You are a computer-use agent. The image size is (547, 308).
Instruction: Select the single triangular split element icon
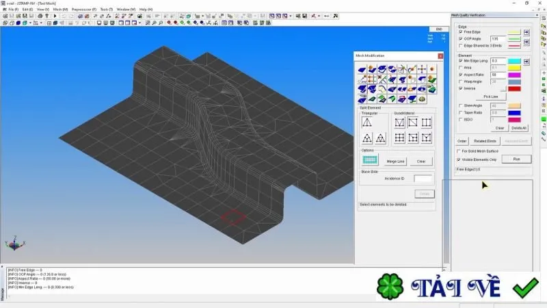coord(366,123)
